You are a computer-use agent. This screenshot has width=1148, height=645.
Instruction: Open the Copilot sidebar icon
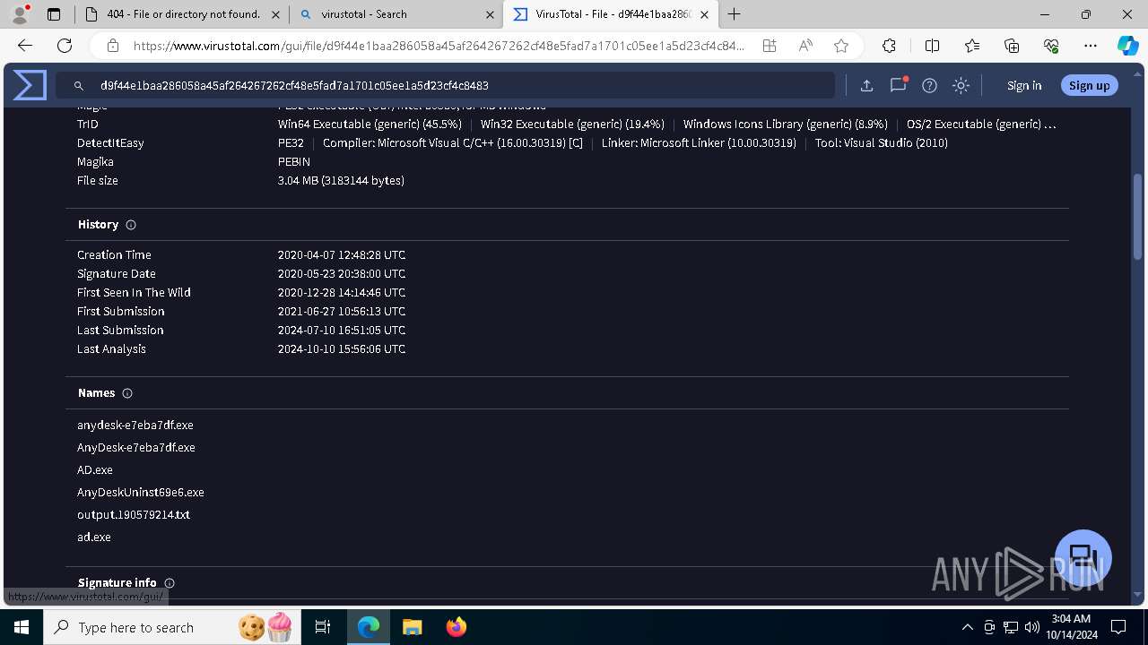1127,46
